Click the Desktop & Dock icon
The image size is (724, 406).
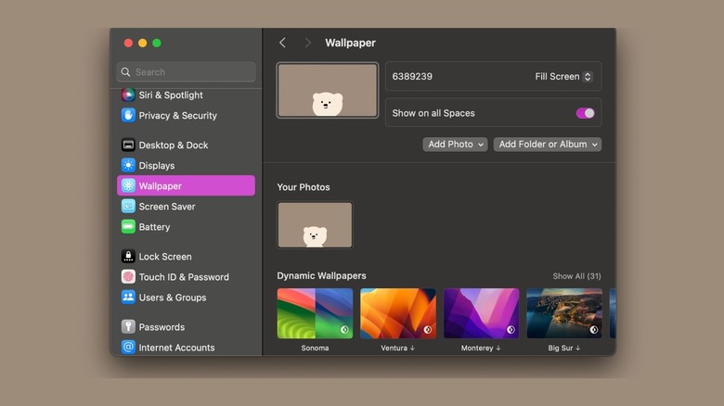(128, 145)
